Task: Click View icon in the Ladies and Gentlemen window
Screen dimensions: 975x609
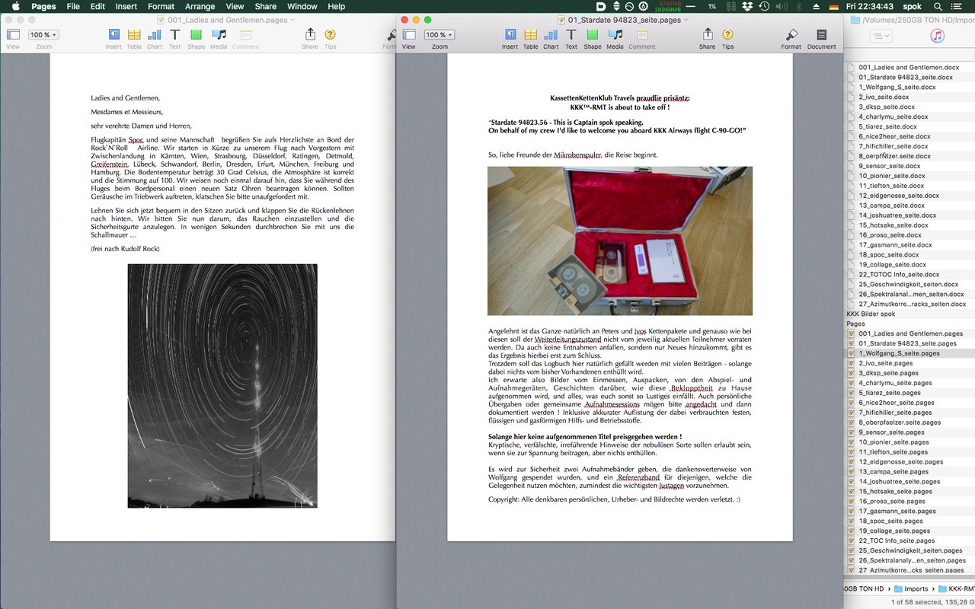Action: [13, 35]
